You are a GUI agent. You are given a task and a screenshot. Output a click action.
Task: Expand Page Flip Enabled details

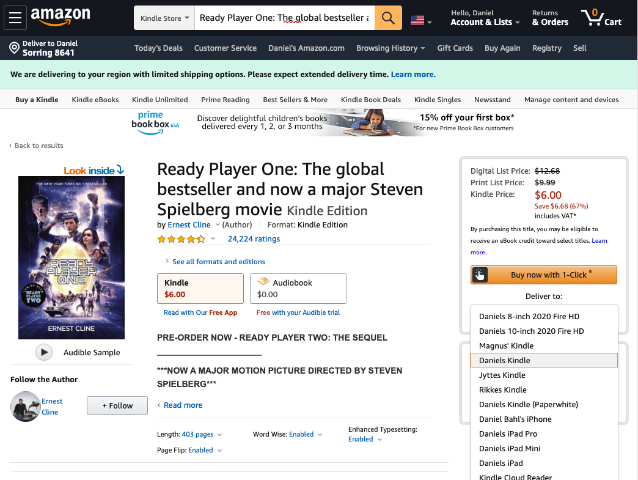[x=205, y=450]
